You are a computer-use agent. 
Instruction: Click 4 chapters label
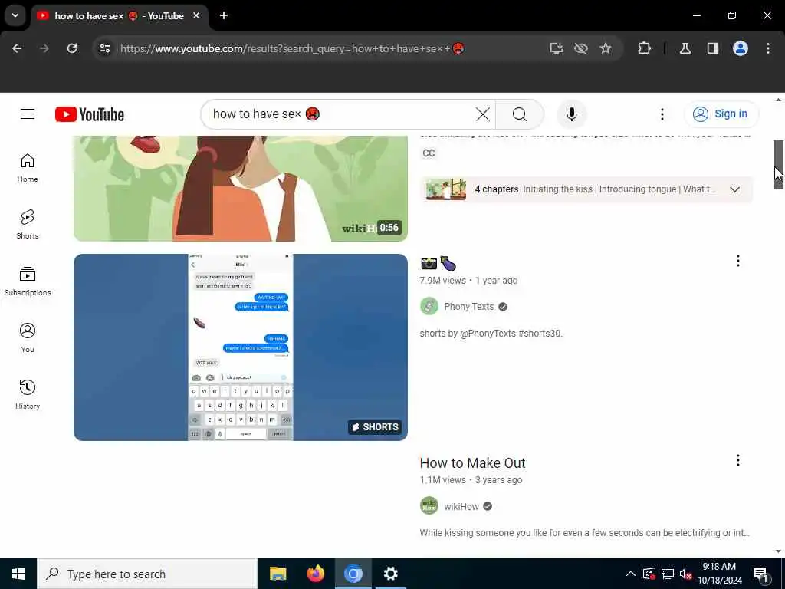pos(497,189)
